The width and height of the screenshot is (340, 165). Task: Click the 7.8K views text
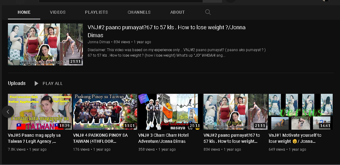(x=17, y=149)
